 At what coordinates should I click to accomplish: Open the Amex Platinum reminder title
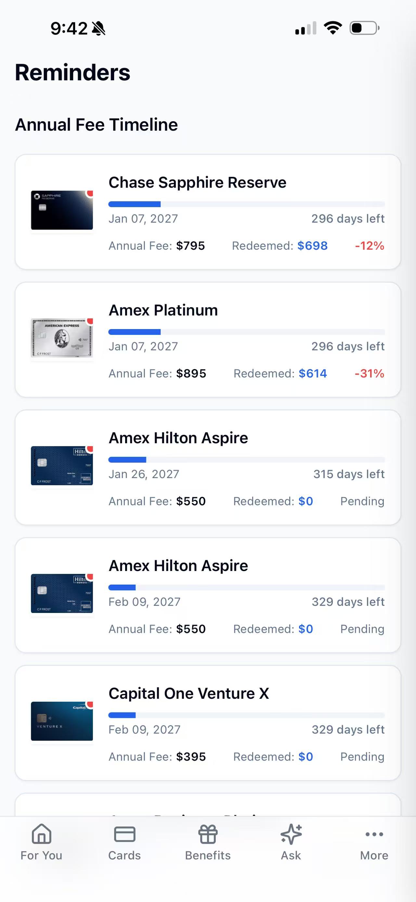pos(163,310)
